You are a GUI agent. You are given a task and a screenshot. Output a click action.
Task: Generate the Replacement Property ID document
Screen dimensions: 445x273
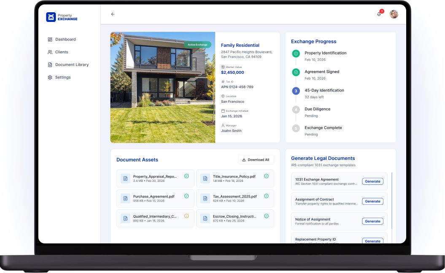pyautogui.click(x=372, y=241)
